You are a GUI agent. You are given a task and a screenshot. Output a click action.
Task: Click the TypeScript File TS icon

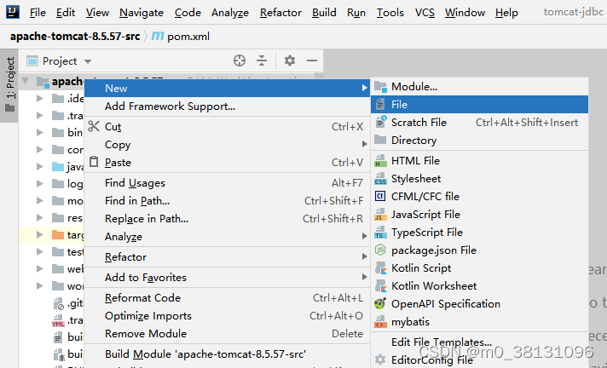click(380, 233)
